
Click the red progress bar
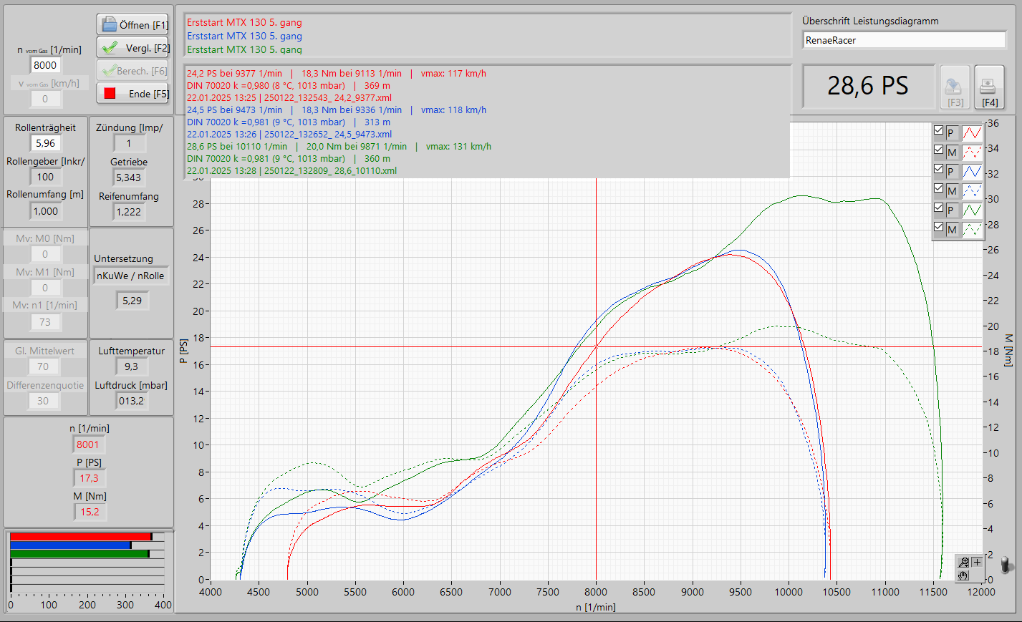(x=80, y=536)
